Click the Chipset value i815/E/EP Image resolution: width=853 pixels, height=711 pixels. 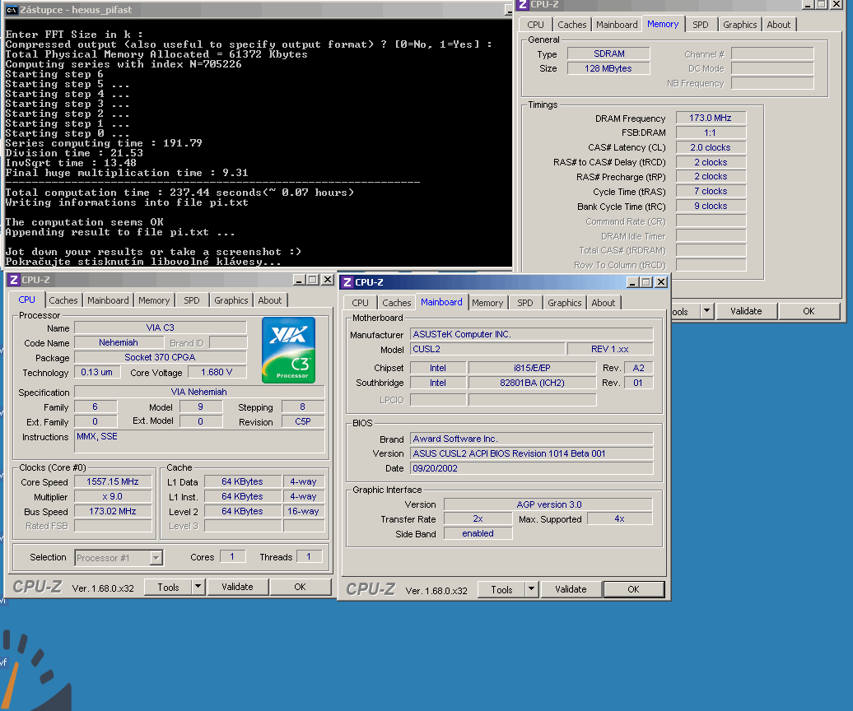pos(532,368)
